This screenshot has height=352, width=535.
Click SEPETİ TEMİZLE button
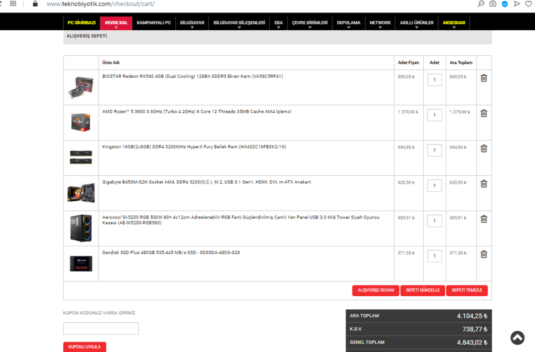467,290
